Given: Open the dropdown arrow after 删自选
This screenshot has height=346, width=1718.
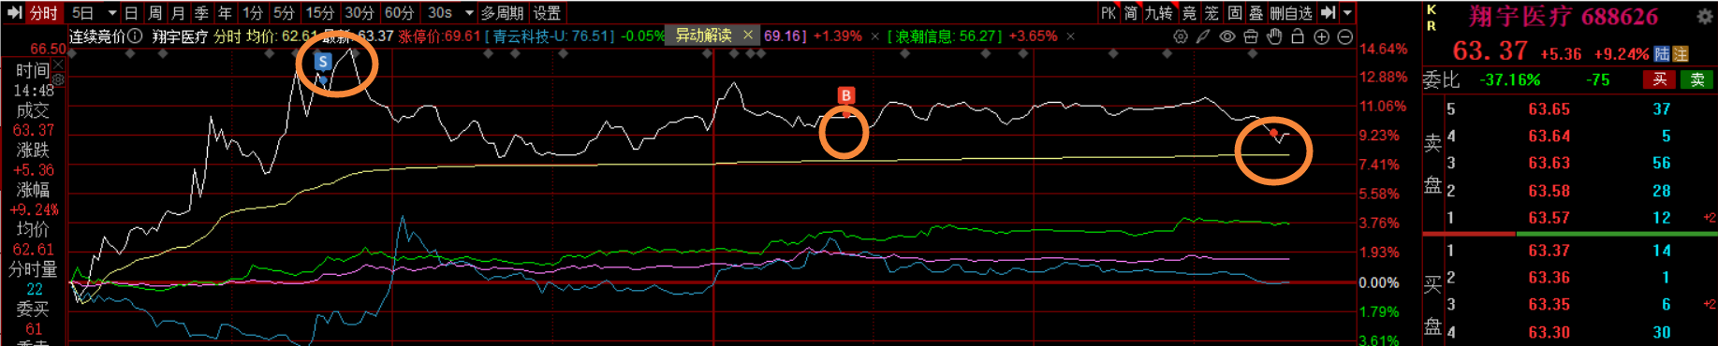Looking at the screenshot, I should pyautogui.click(x=1347, y=13).
